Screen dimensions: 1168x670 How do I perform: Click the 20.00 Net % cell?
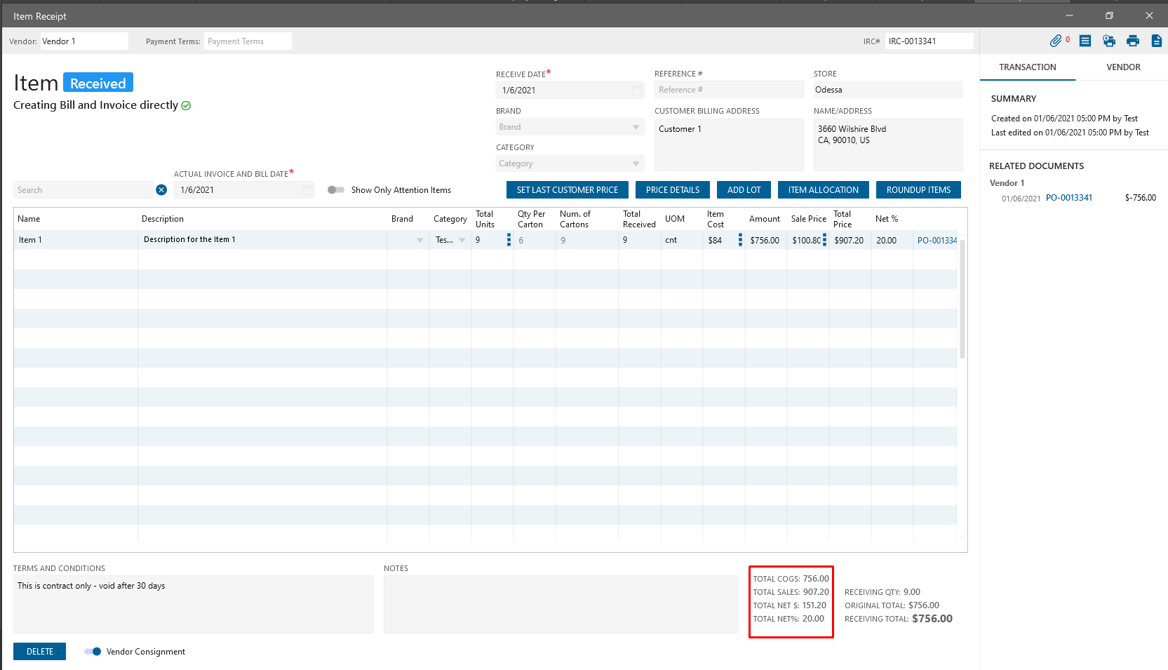pos(892,240)
